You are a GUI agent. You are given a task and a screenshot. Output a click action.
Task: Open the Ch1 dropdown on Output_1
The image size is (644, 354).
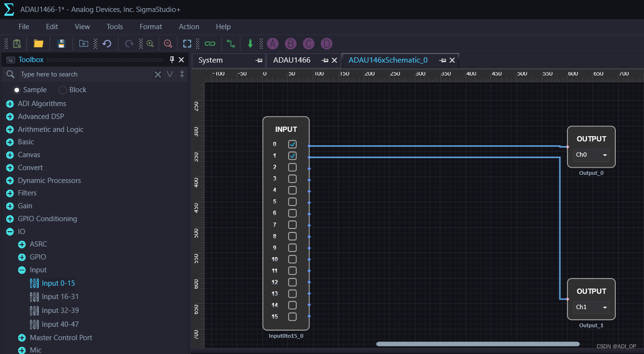coord(591,307)
